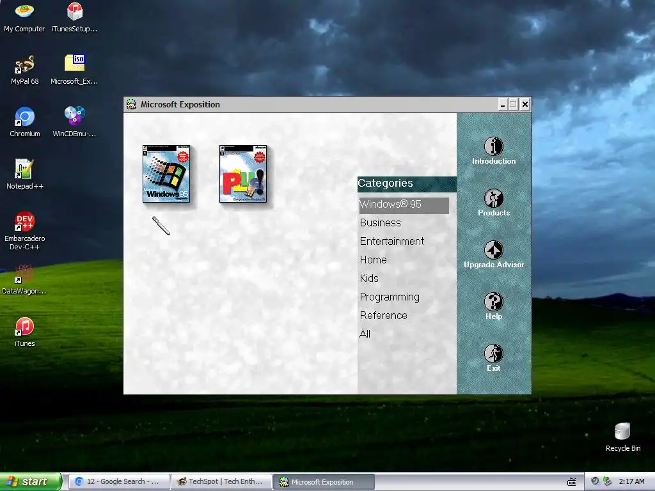Click the first system tray icon beside the clock

pos(595,481)
